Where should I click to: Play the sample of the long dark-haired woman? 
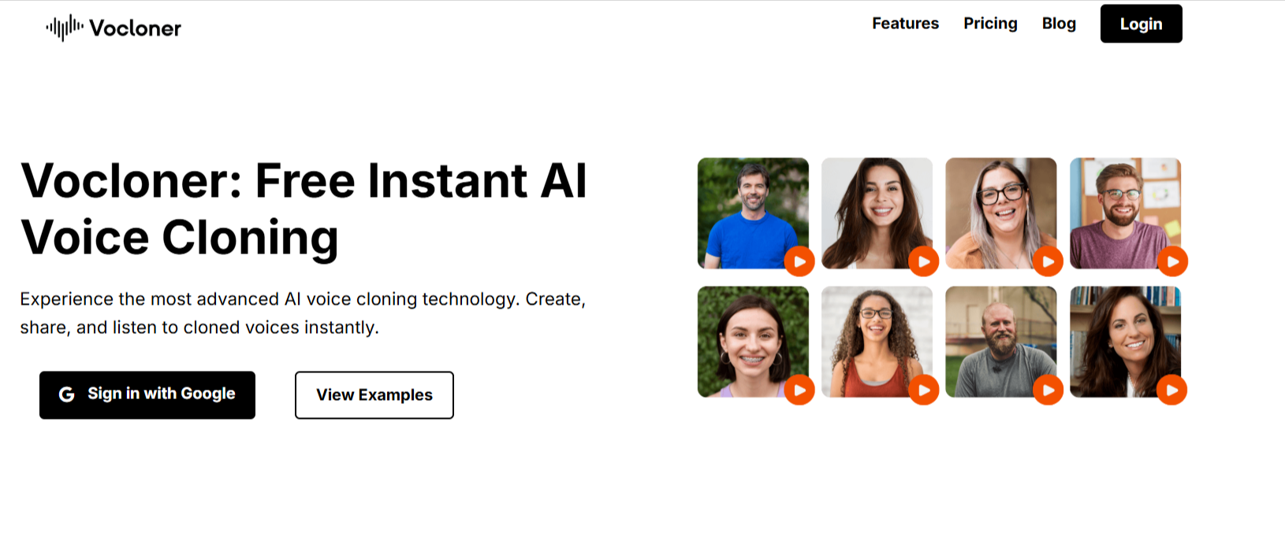click(x=924, y=261)
